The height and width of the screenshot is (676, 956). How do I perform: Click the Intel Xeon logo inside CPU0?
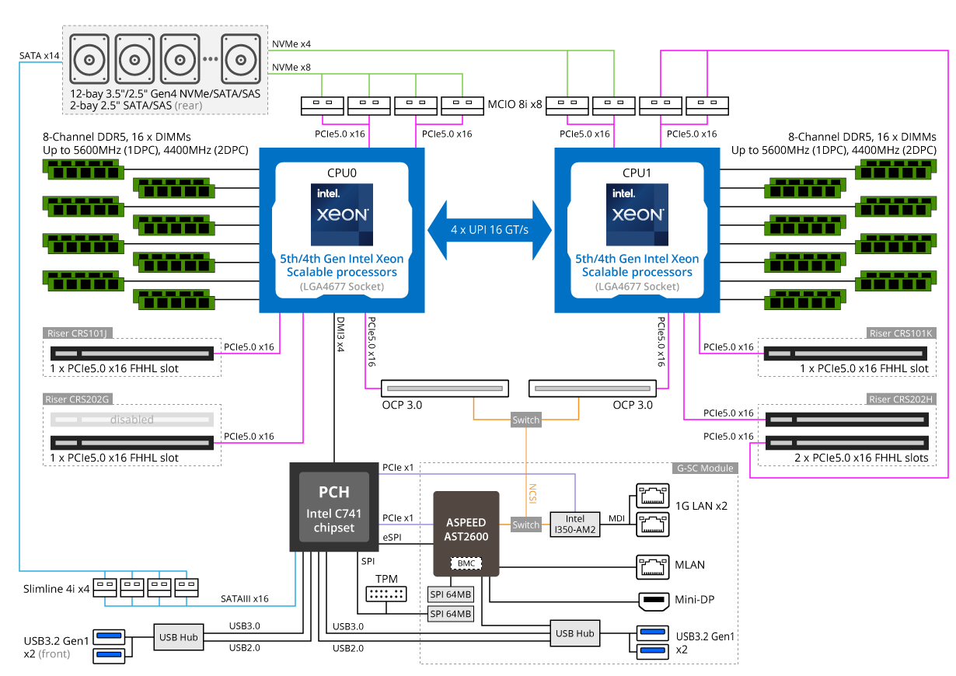(342, 215)
